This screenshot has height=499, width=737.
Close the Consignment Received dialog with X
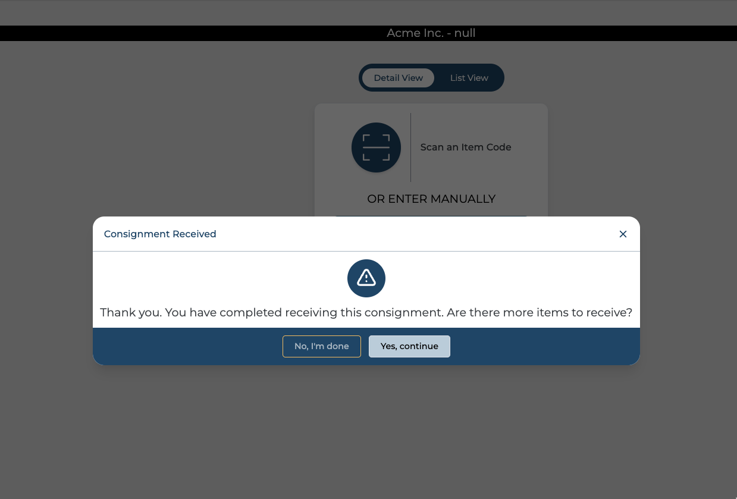click(x=623, y=234)
